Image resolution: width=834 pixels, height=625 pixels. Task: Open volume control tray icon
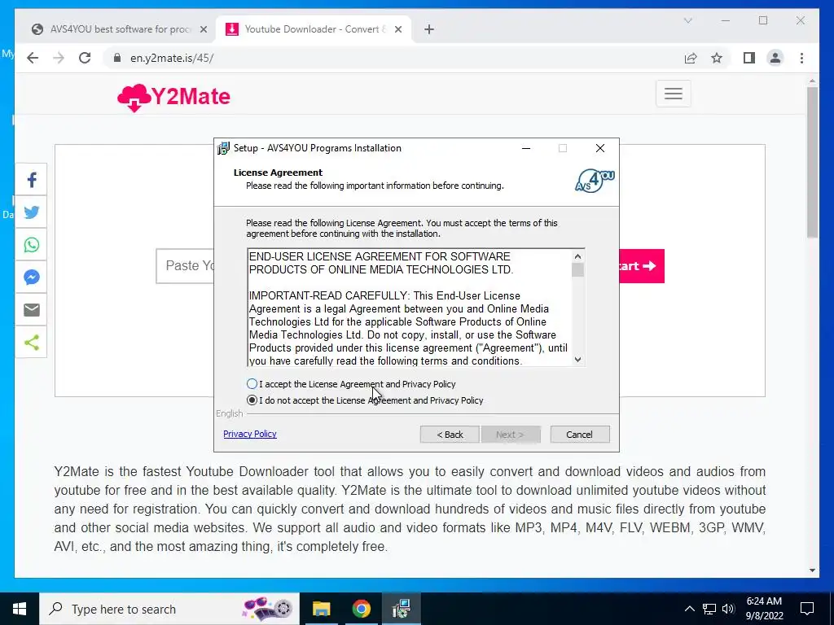pos(728,609)
